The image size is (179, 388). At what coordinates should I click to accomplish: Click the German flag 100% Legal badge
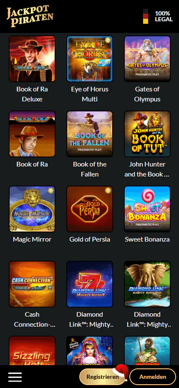pyautogui.click(x=158, y=16)
